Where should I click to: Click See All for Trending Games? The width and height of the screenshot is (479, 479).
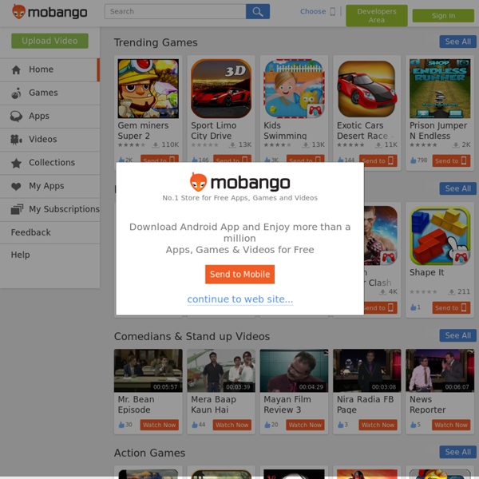click(457, 42)
